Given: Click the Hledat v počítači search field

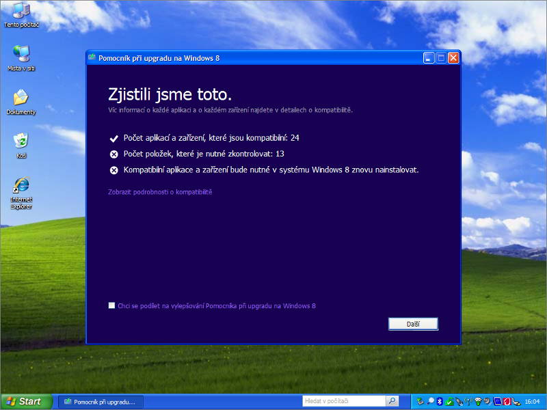Looking at the screenshot, I should [344, 401].
